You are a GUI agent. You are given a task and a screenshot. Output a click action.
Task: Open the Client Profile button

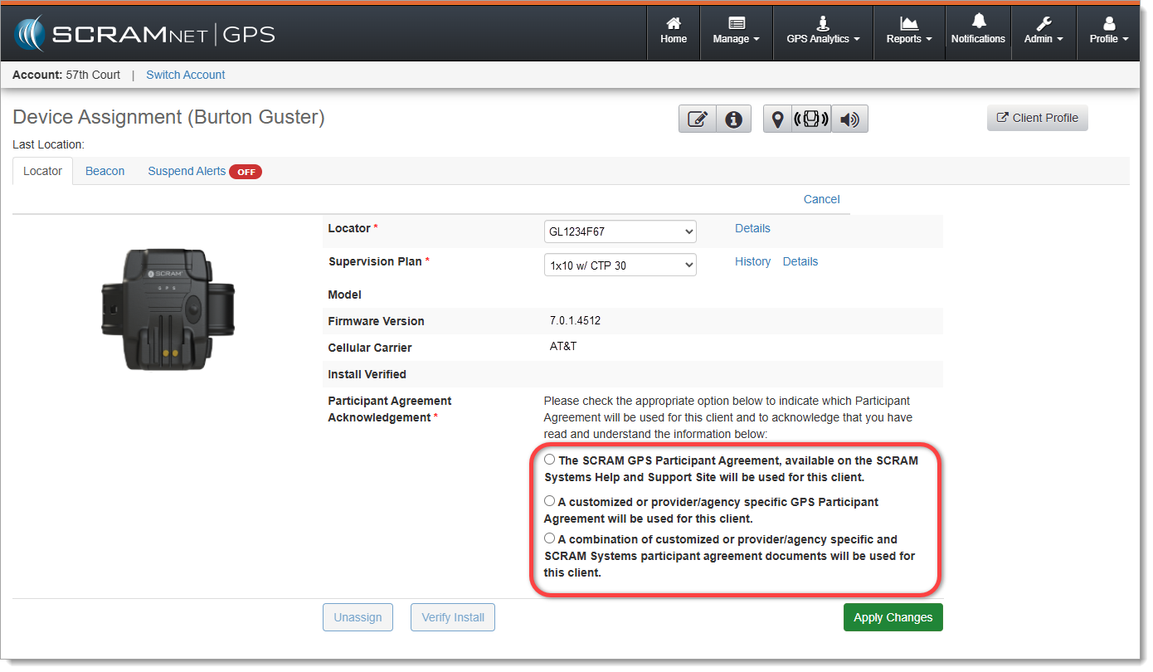point(1037,118)
